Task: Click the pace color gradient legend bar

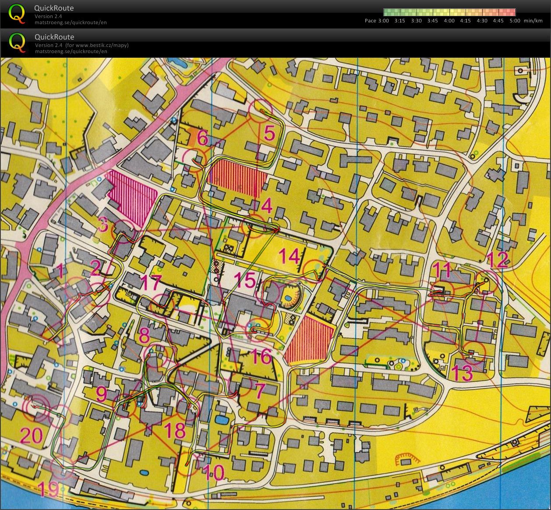Action: (449, 12)
